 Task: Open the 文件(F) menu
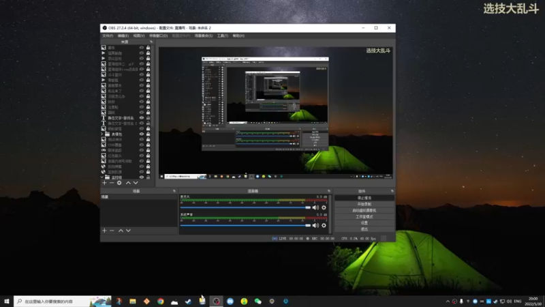point(108,36)
